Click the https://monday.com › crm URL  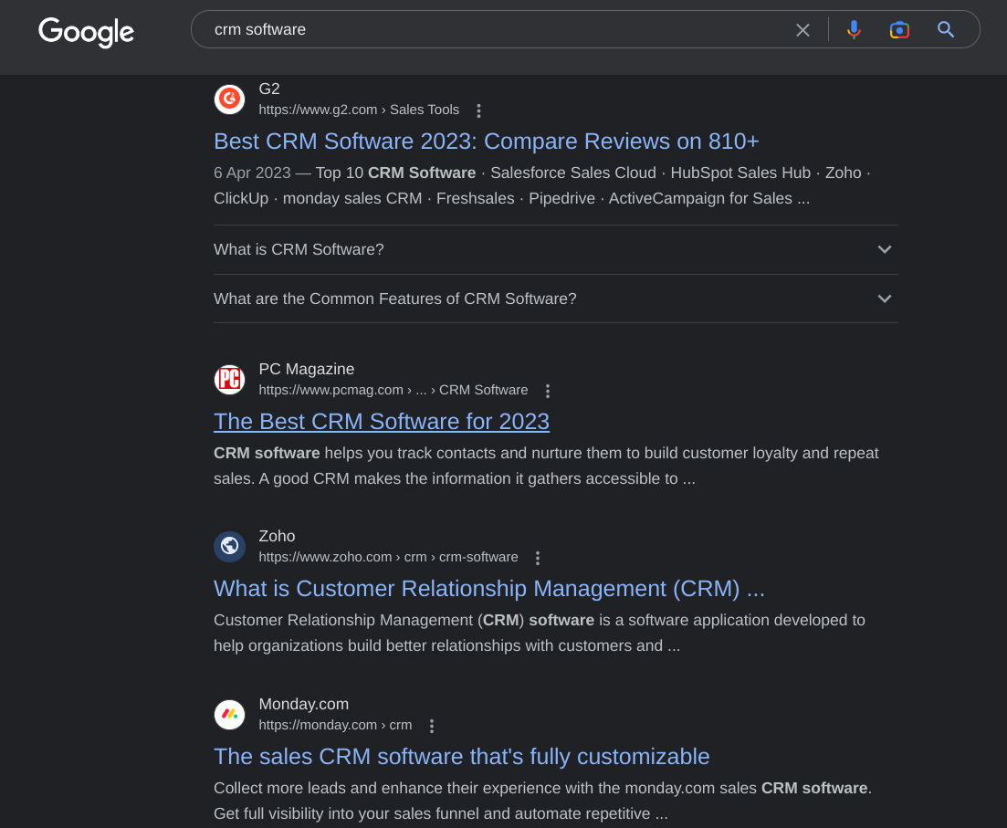click(335, 725)
